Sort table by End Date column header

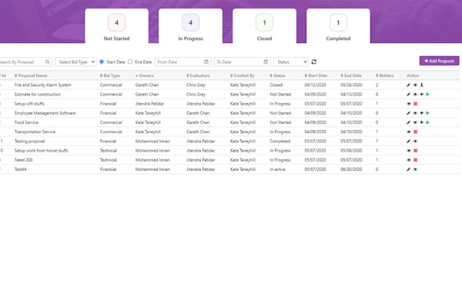tap(351, 75)
